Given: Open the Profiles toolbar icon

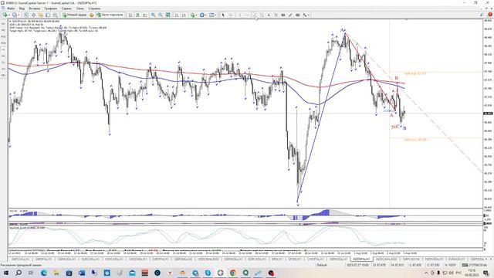Looking at the screenshot, I should coord(15,15).
